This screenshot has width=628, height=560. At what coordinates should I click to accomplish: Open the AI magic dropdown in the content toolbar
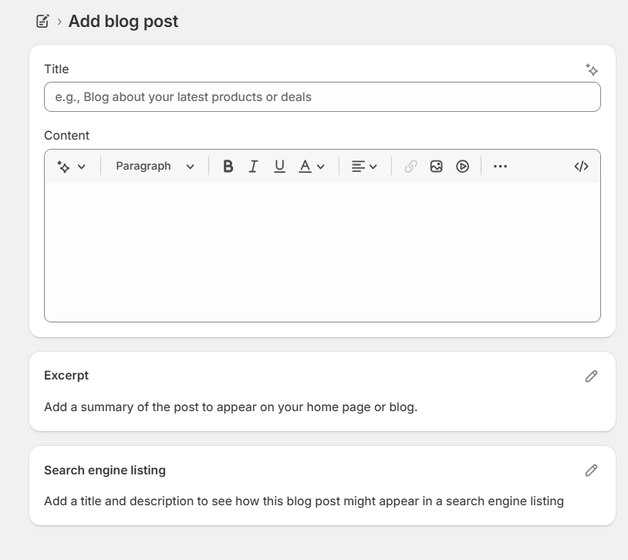[71, 167]
